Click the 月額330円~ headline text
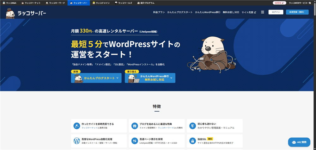316x150 pixels. [82, 31]
